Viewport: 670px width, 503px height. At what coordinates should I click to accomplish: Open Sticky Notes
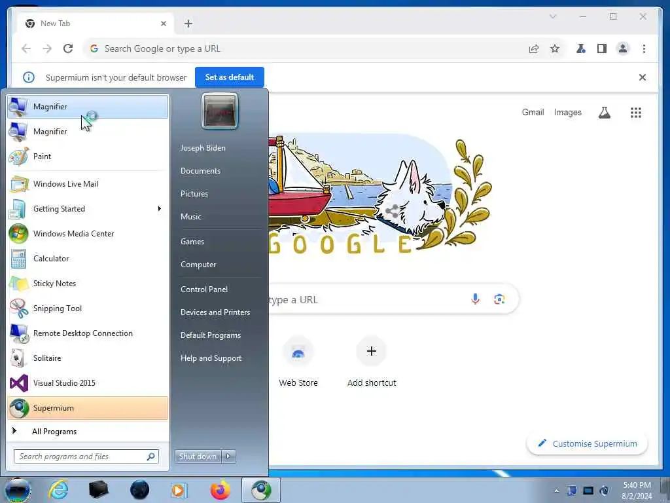pos(88,283)
